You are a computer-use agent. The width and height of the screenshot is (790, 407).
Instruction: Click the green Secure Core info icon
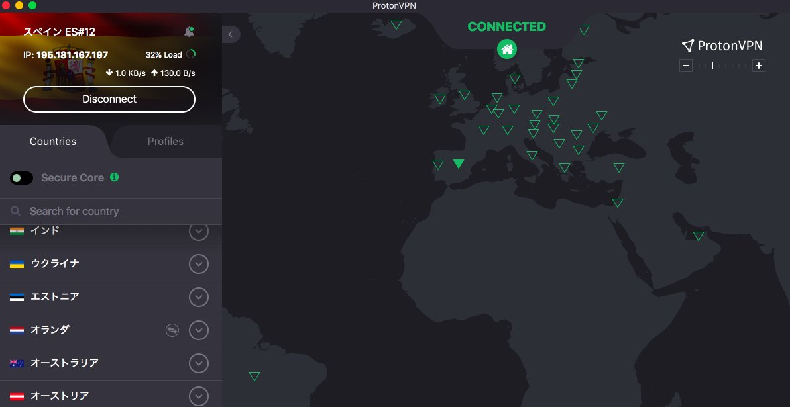click(115, 177)
